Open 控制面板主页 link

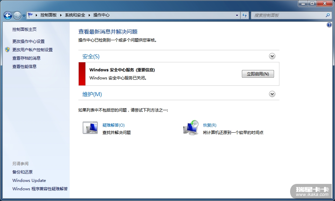pyautogui.click(x=24, y=29)
